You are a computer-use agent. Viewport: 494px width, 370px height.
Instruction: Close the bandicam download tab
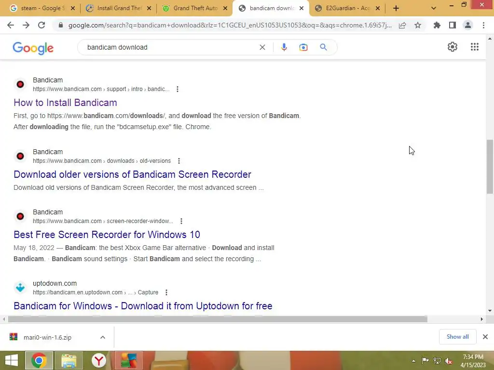pos(302,8)
